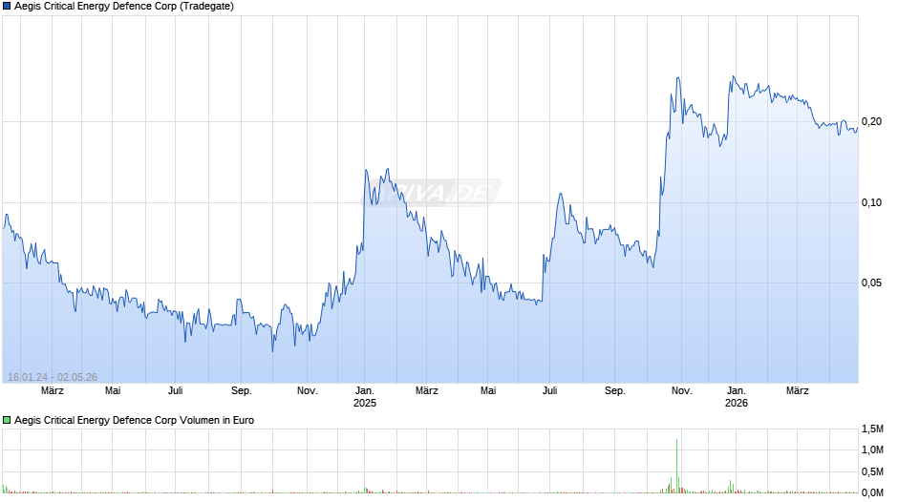Viewport: 898px width, 502px height.
Task: Click the 0,20 price axis label
Action: click(871, 121)
